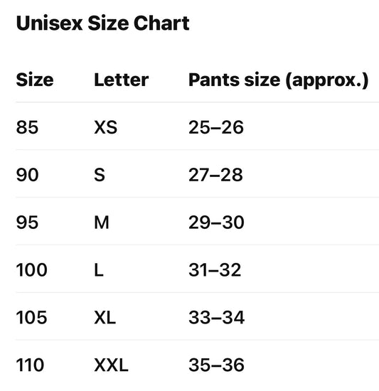Select pants size 29–30 cell
Image resolution: width=379 pixels, height=391 pixels.
tap(216, 223)
